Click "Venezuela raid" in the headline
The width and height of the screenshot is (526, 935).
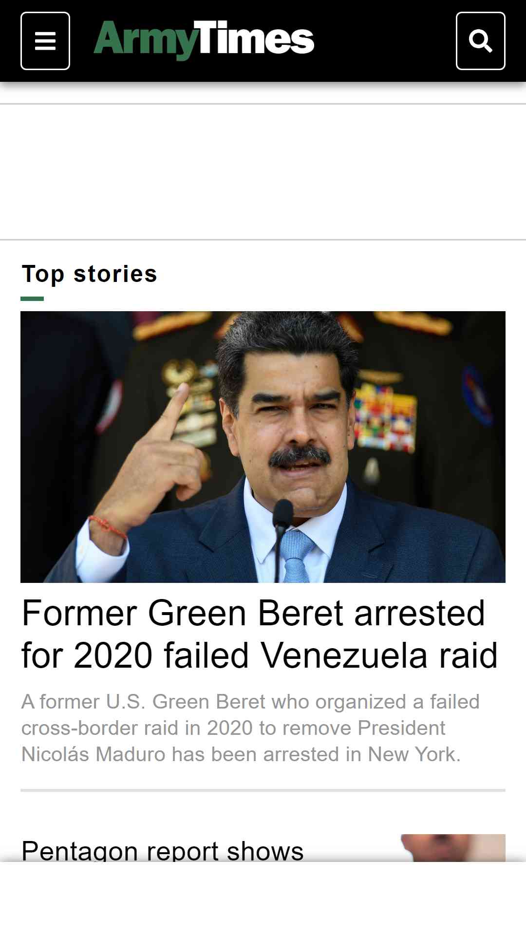pyautogui.click(x=379, y=655)
